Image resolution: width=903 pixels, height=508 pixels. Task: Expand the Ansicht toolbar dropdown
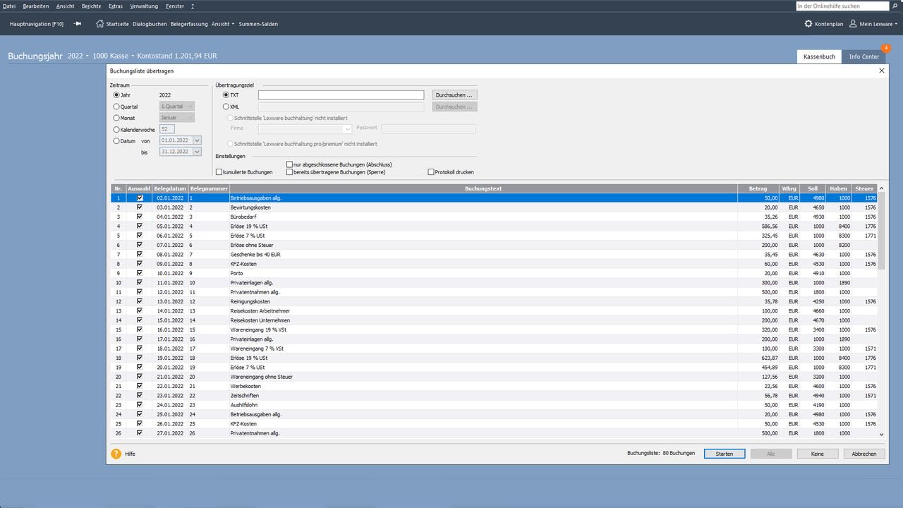point(223,24)
